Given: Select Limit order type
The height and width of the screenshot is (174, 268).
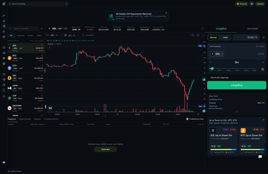Looking at the screenshot, I should tap(225, 37).
